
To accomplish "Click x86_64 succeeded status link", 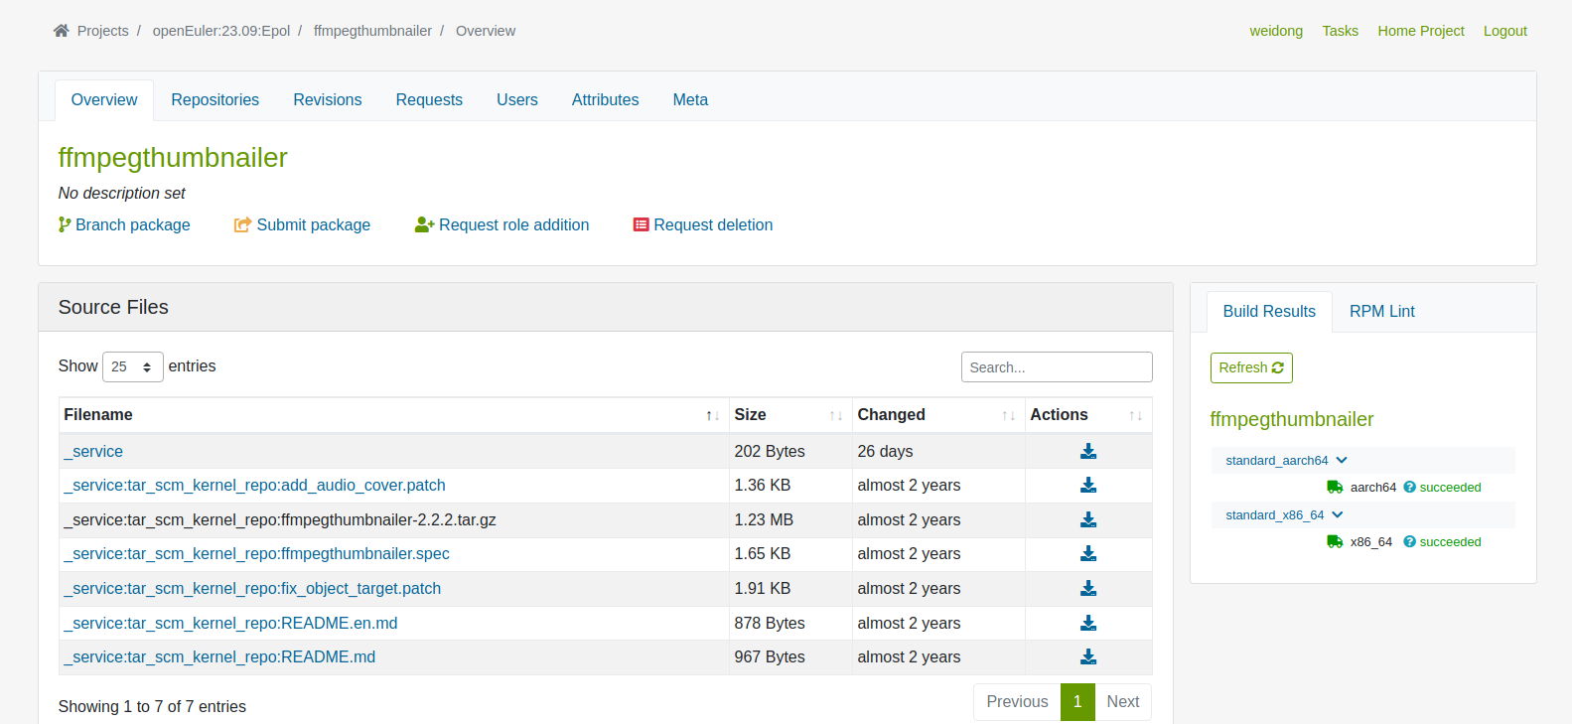I will 1450,542.
